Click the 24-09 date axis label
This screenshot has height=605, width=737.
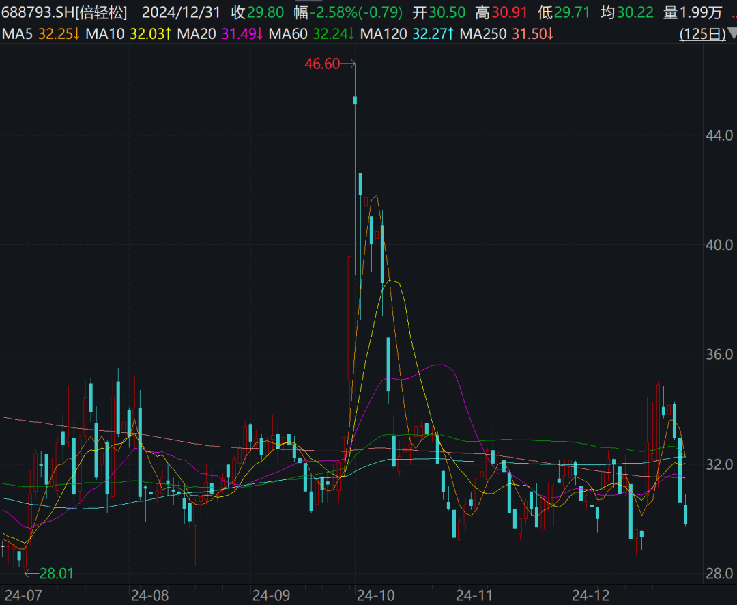point(271,595)
